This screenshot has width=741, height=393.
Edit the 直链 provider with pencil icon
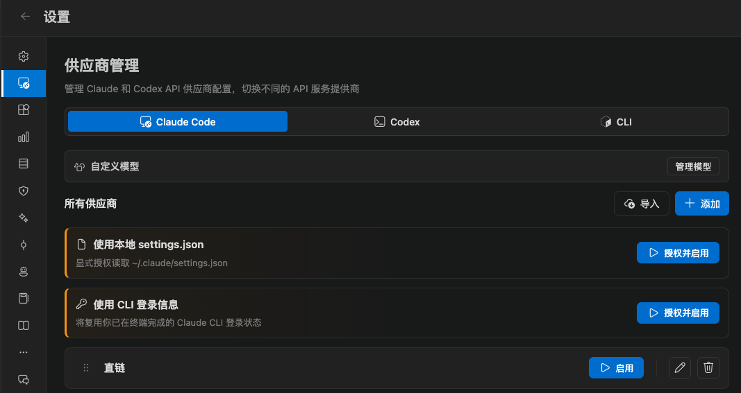click(680, 368)
